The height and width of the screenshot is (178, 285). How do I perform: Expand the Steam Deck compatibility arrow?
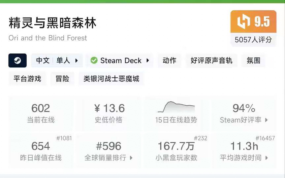[148, 61]
